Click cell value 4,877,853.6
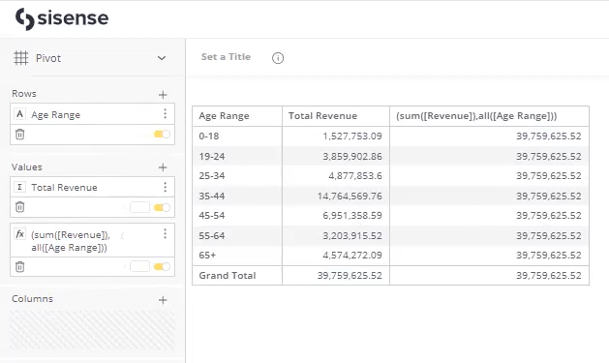Viewport: 609px width, 363px height. [x=355, y=176]
